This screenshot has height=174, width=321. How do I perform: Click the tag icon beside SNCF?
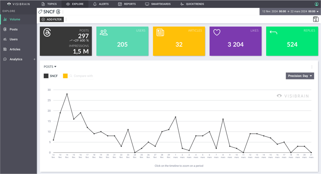[x=40, y=12]
